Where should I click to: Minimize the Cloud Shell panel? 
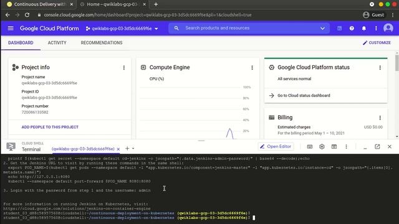pyautogui.click(x=365, y=147)
